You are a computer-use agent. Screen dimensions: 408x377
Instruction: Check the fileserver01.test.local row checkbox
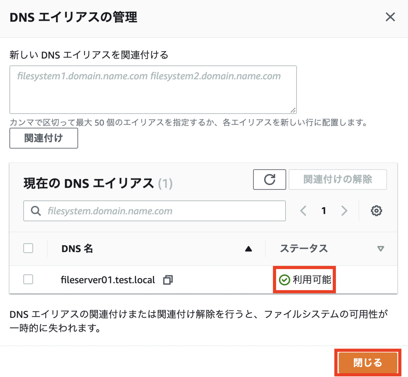28,279
